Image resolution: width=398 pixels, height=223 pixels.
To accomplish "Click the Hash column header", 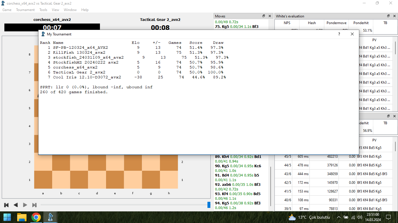I will tap(312, 23).
